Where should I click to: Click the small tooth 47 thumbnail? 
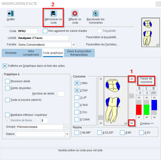[150, 33]
